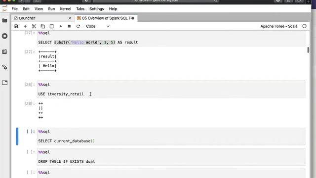The width and height of the screenshot is (316, 178).
Task: Open the File Browser sidebar panel
Action: click(x=4, y=20)
